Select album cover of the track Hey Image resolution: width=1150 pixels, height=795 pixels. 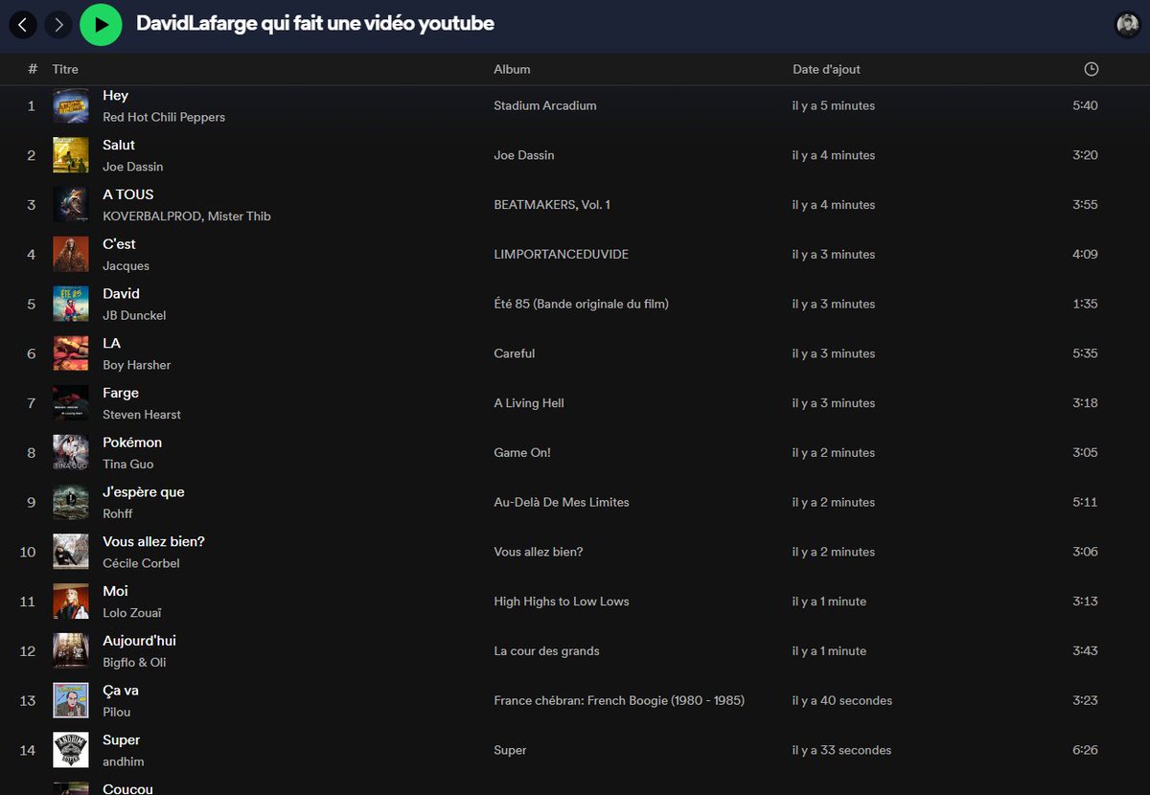click(x=71, y=105)
